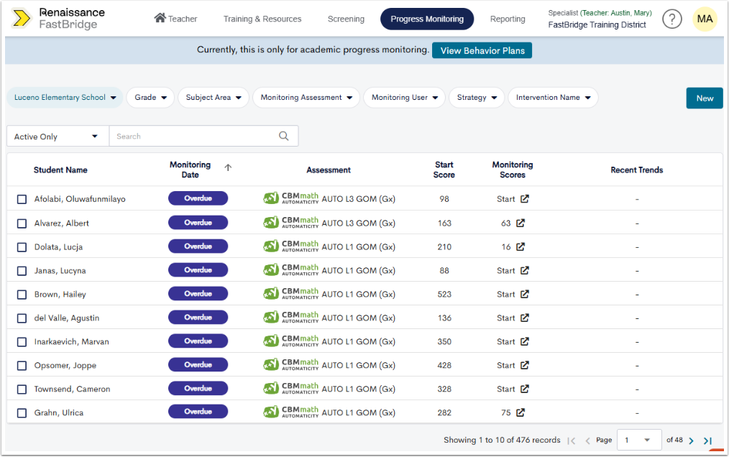Go to the Reporting tab
The image size is (729, 457).
coord(508,19)
